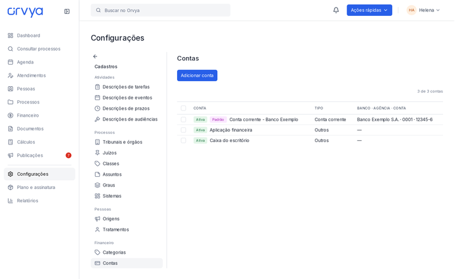Click Banco Exemplo S.A. - 0001 - 12345-6 cell

[x=395, y=119]
